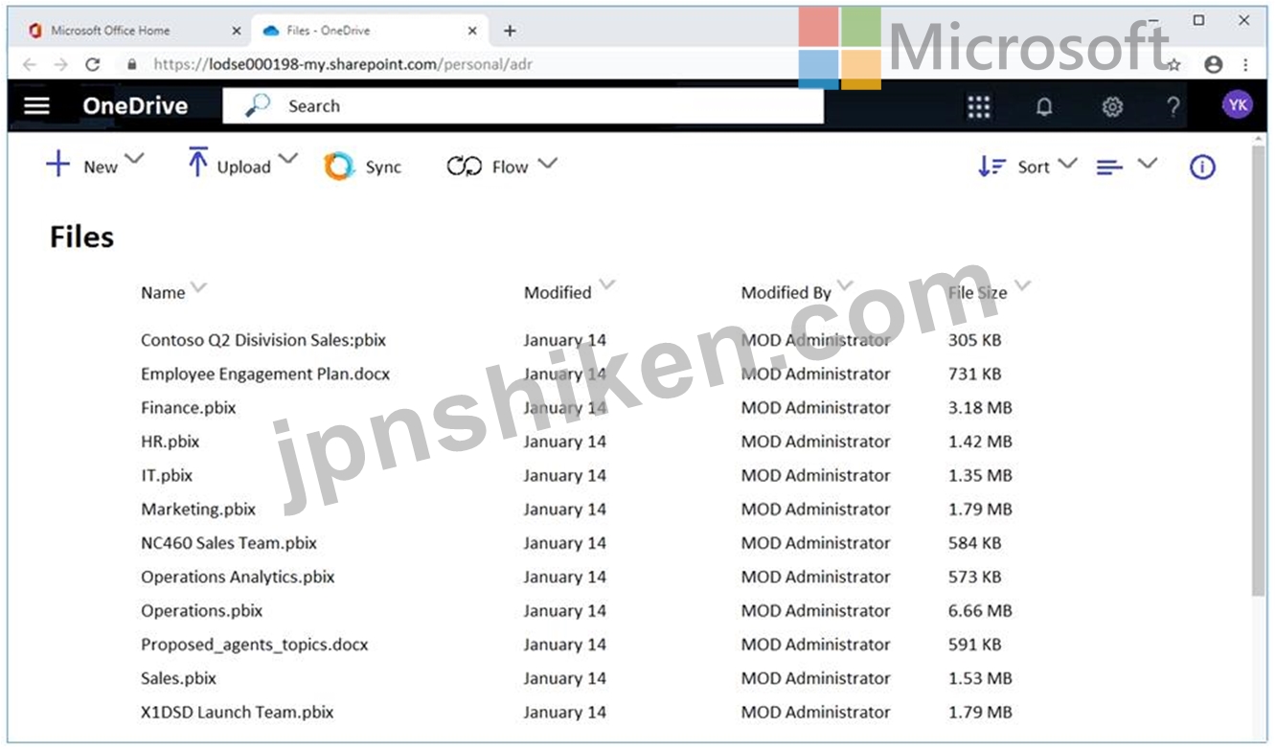Open a new browser tab
Image resolution: width=1276 pixels, height=749 pixels.
510,31
